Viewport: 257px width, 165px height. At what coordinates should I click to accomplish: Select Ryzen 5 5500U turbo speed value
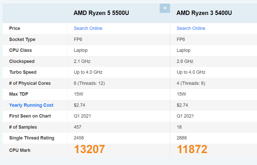point(88,72)
